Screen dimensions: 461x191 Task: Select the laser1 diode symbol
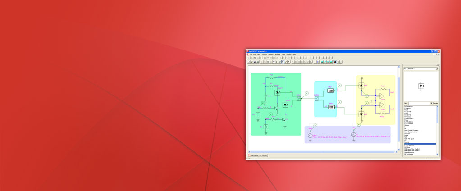tap(278, 92)
